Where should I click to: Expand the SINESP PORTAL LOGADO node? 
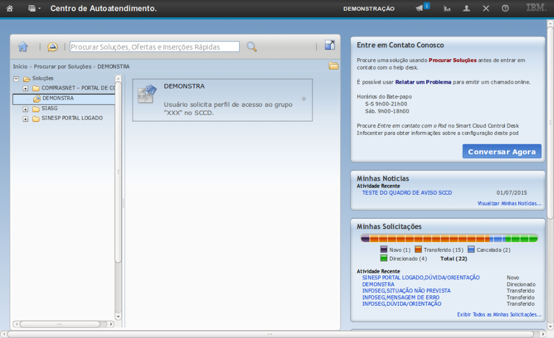tap(25, 119)
